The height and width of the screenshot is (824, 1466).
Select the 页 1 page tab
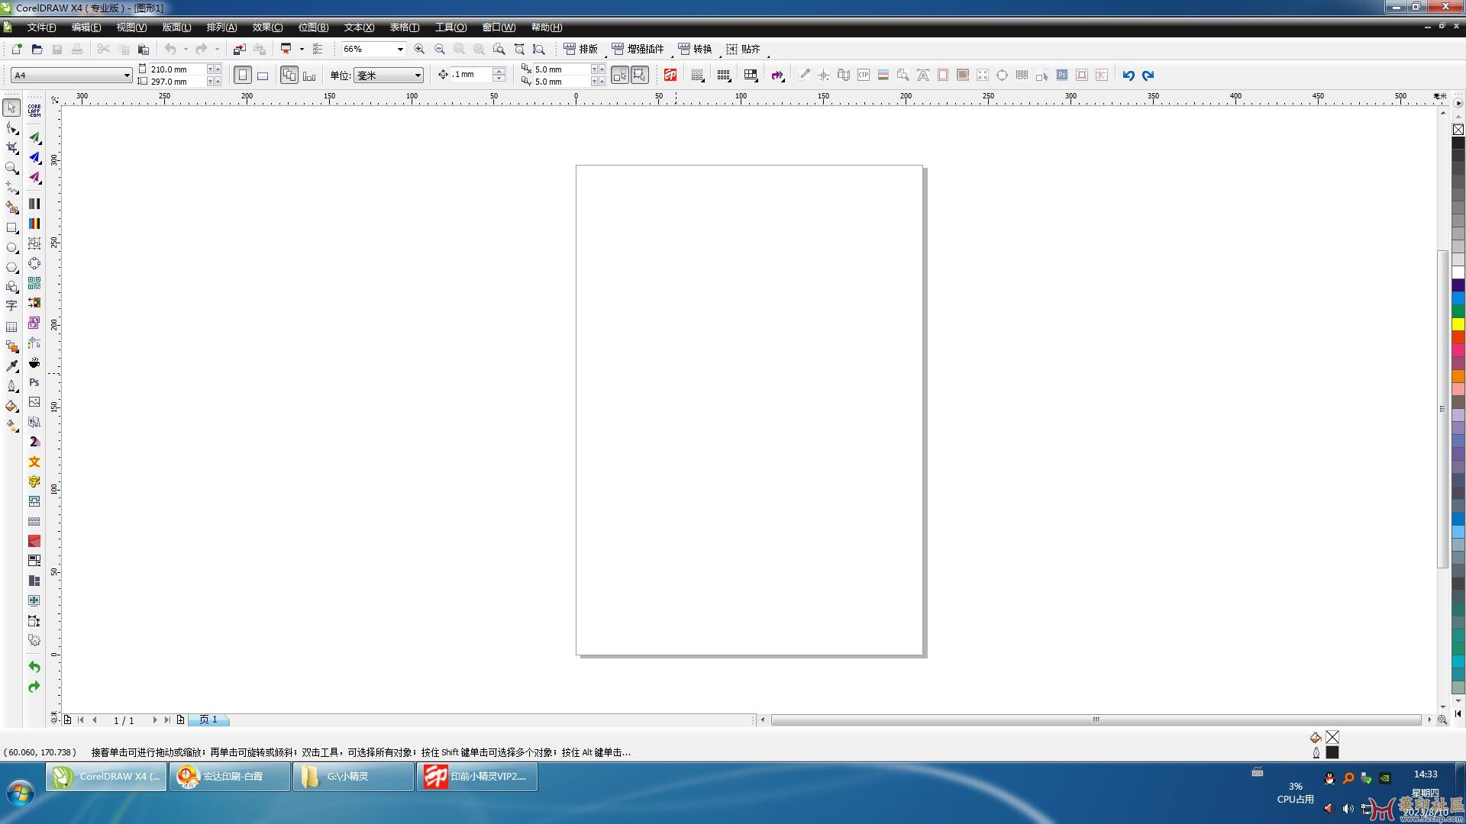[208, 719]
